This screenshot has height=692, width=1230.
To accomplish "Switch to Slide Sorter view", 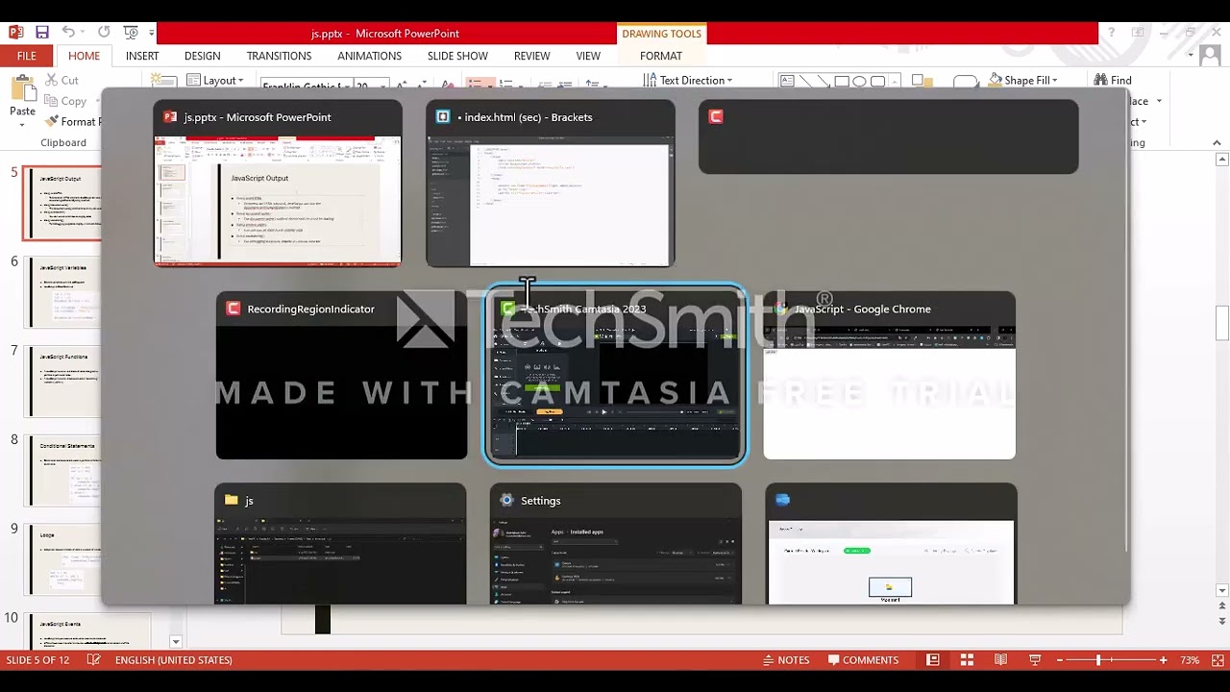I will point(967,660).
